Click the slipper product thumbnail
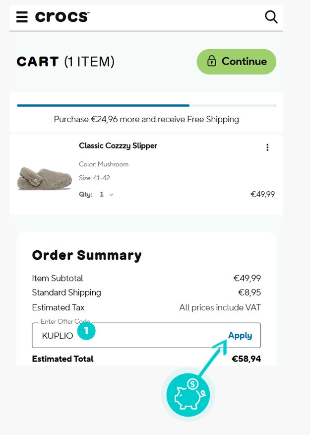This screenshot has height=435, width=310. 38,178
